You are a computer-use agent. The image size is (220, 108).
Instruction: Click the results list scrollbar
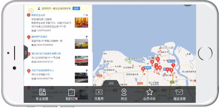(92, 29)
